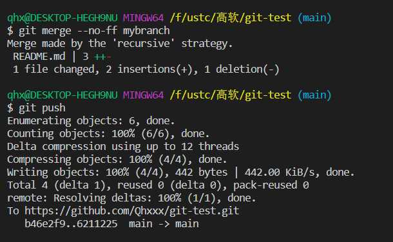Image resolution: width=393 pixels, height=242 pixels.
Task: Click the 'remote: Resolving deltas' line
Action: coord(131,198)
